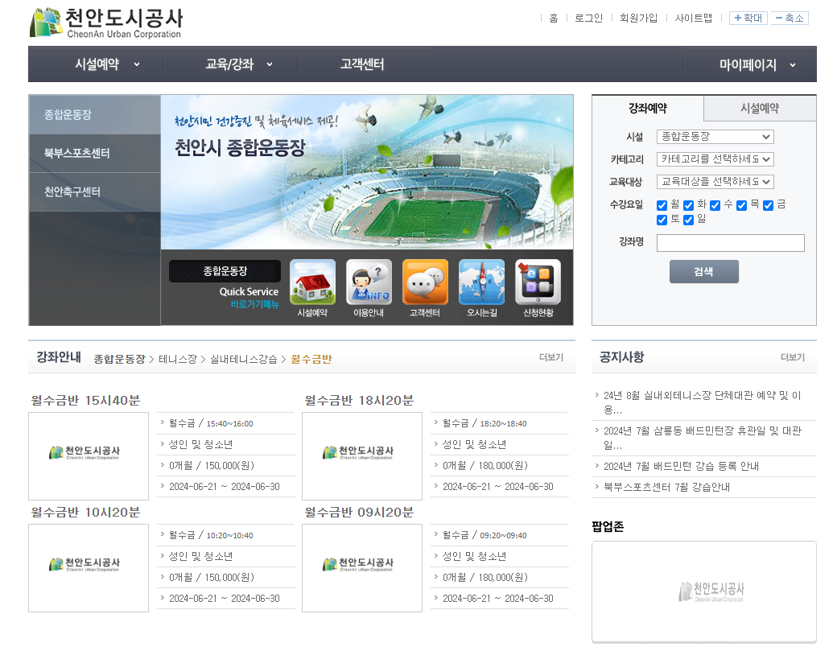
Task: Click the 홈 link in the top menu
Action: coord(554,19)
